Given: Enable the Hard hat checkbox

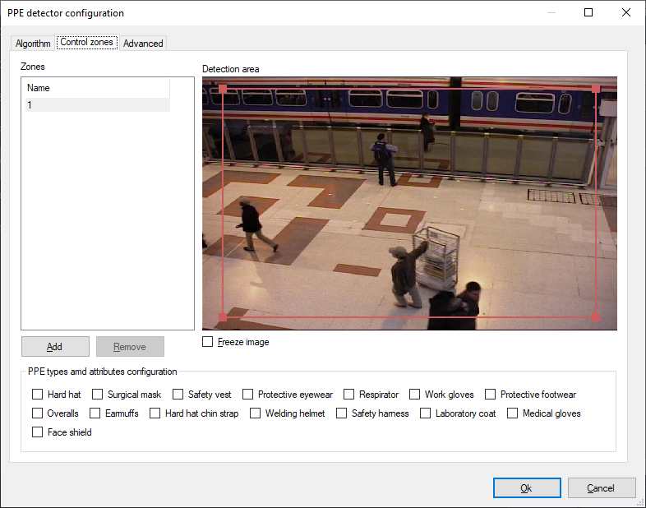Looking at the screenshot, I should [x=37, y=395].
